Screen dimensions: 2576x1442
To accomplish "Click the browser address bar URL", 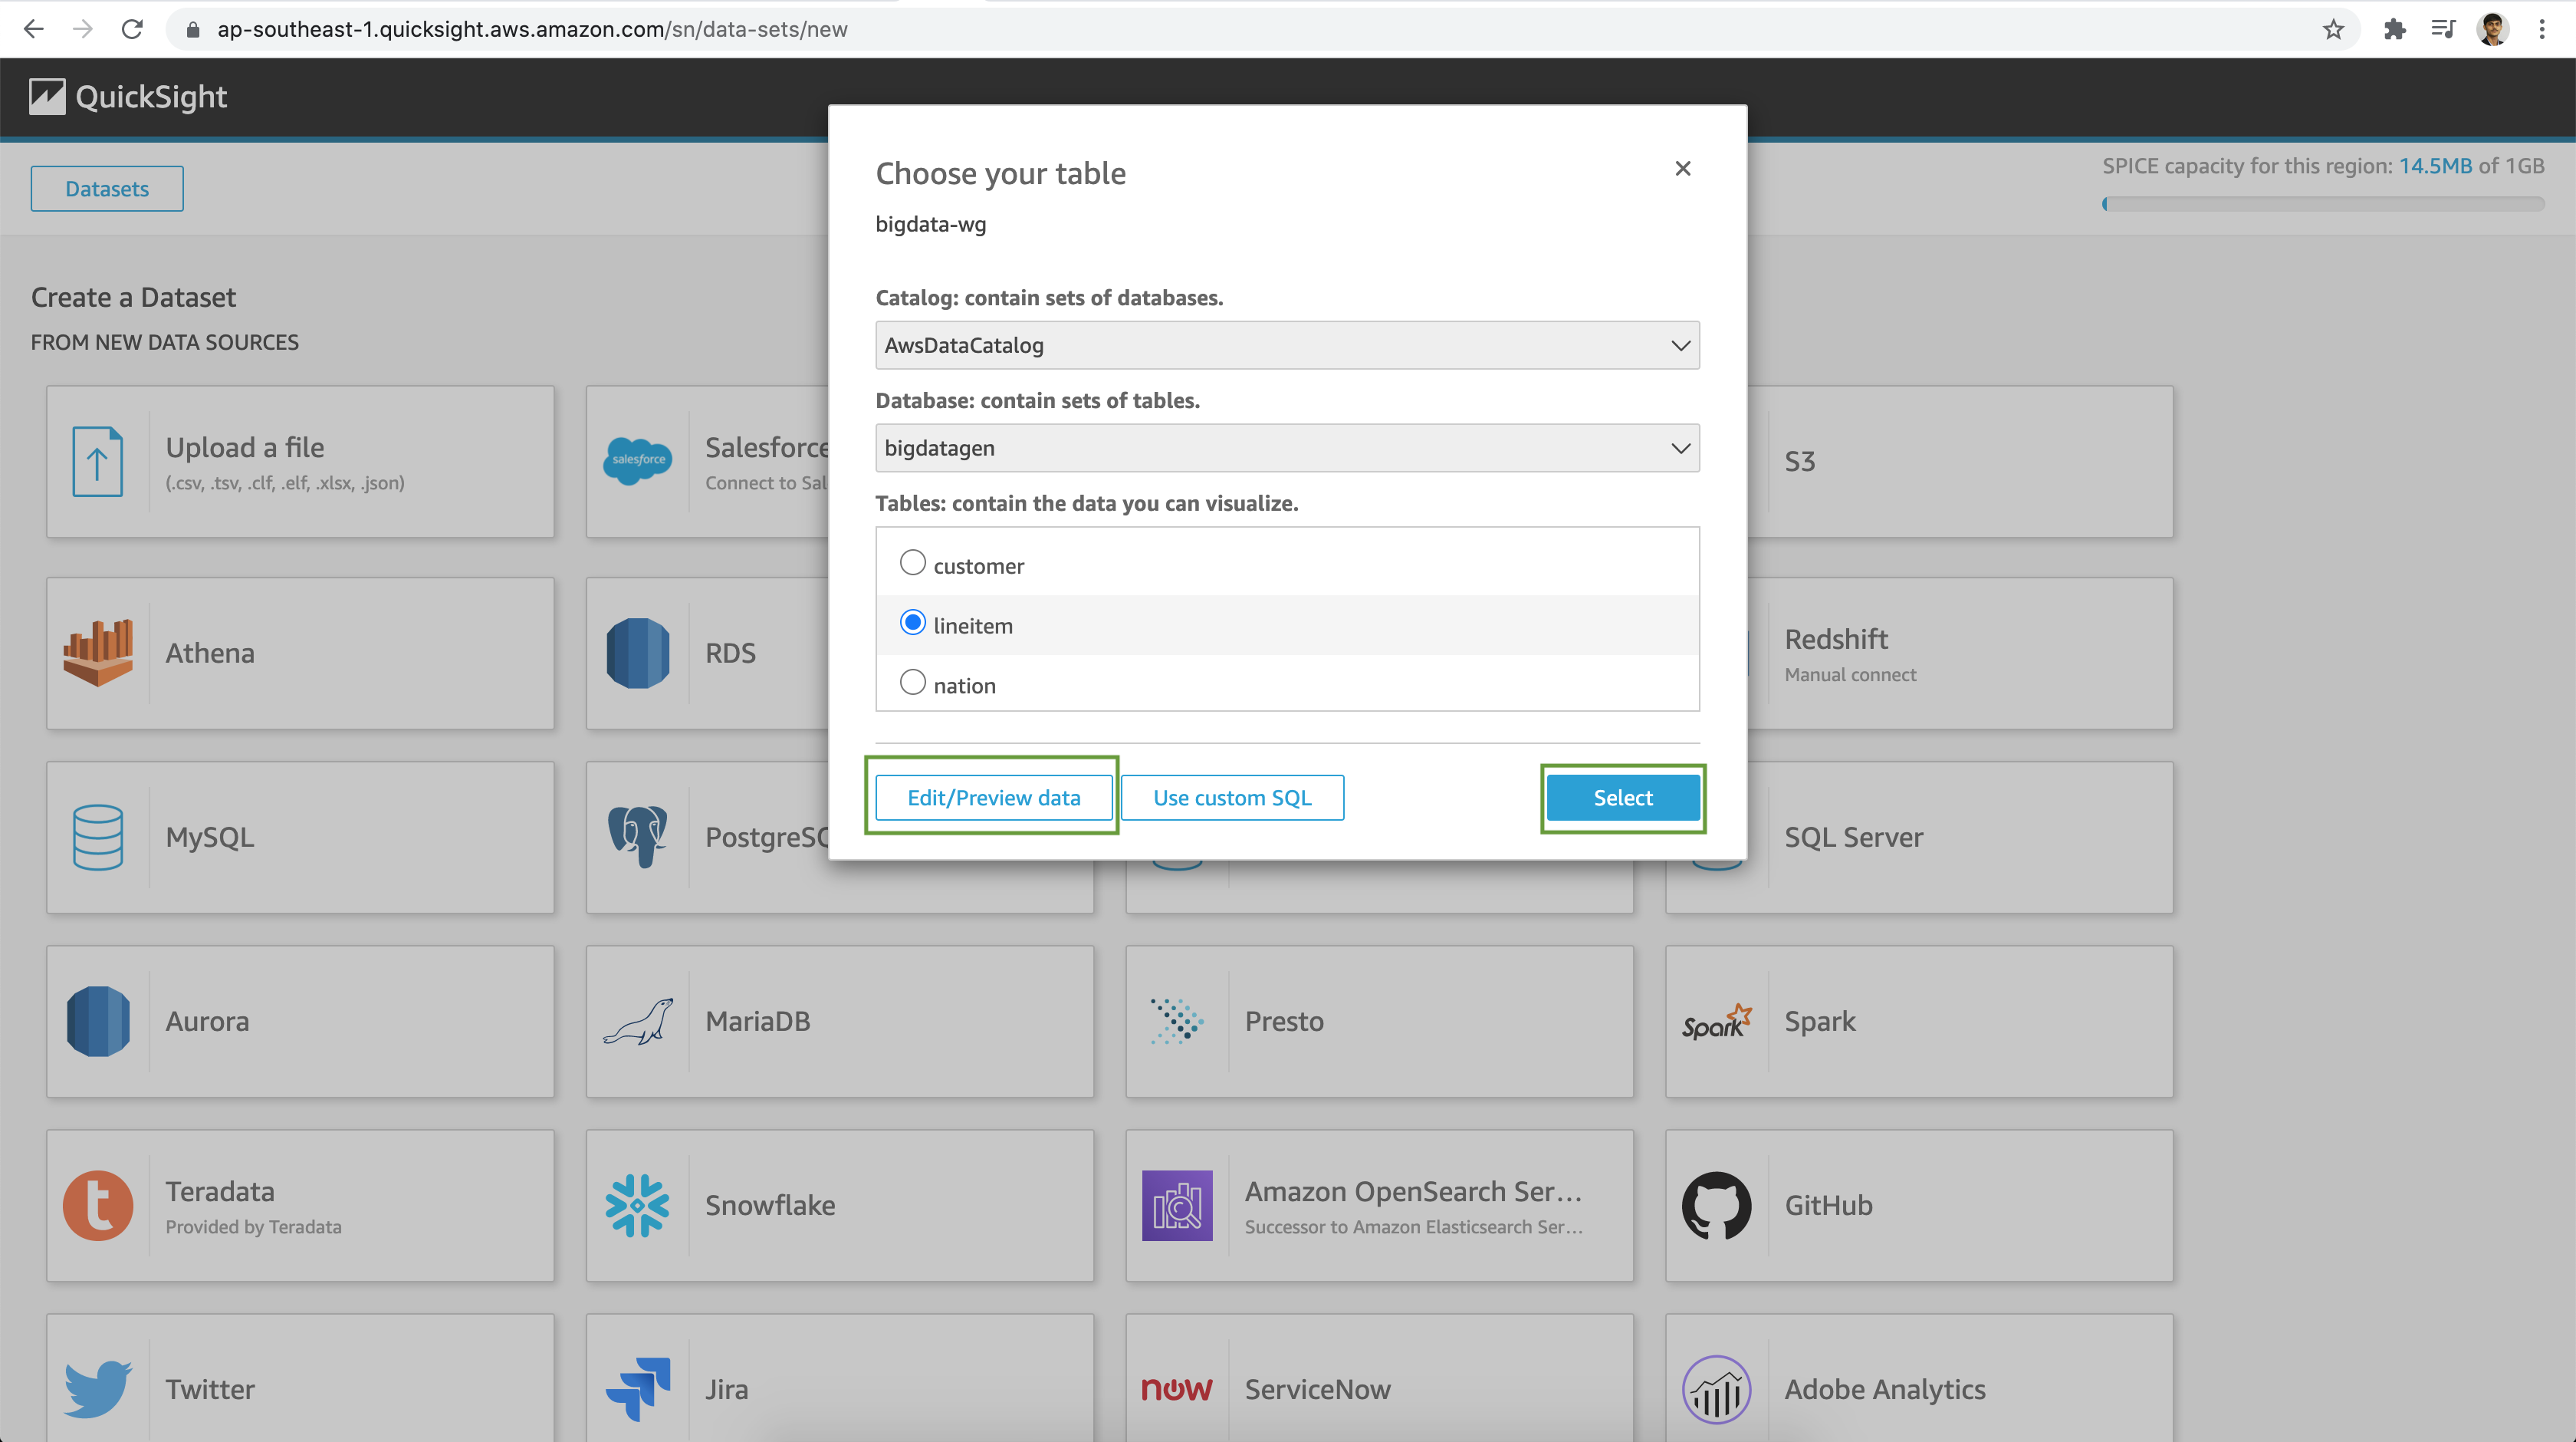I will click(x=532, y=29).
